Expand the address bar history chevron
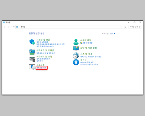Image resolution: width=145 pixels, height=116 pixels. click(121, 27)
